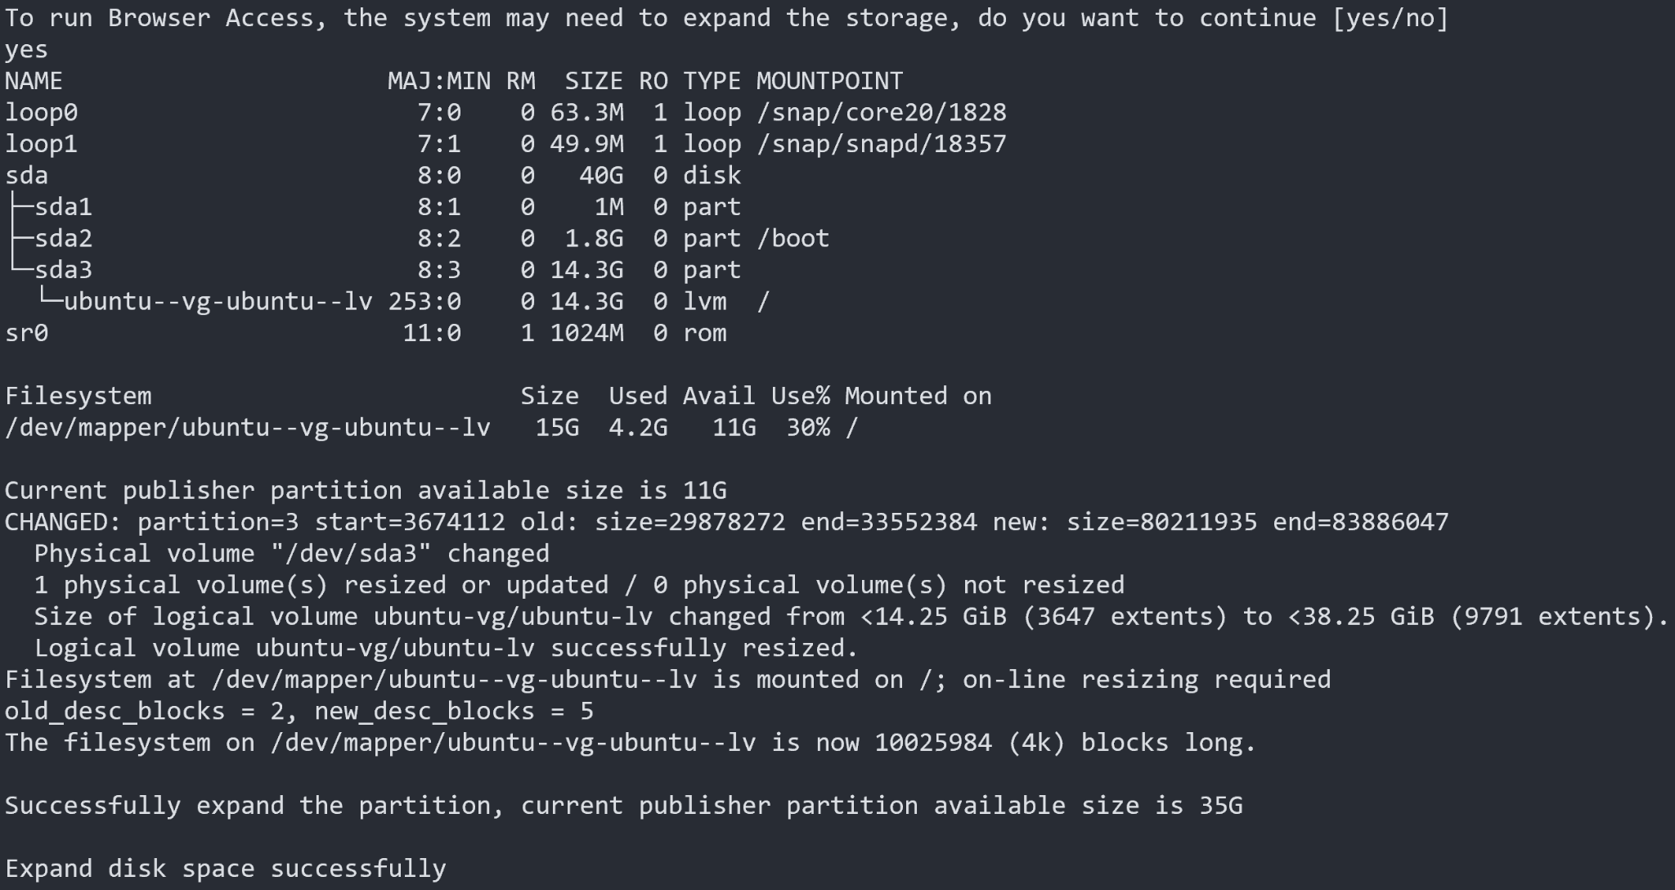Click the sda3 partition entry
1675x890 pixels.
point(63,270)
